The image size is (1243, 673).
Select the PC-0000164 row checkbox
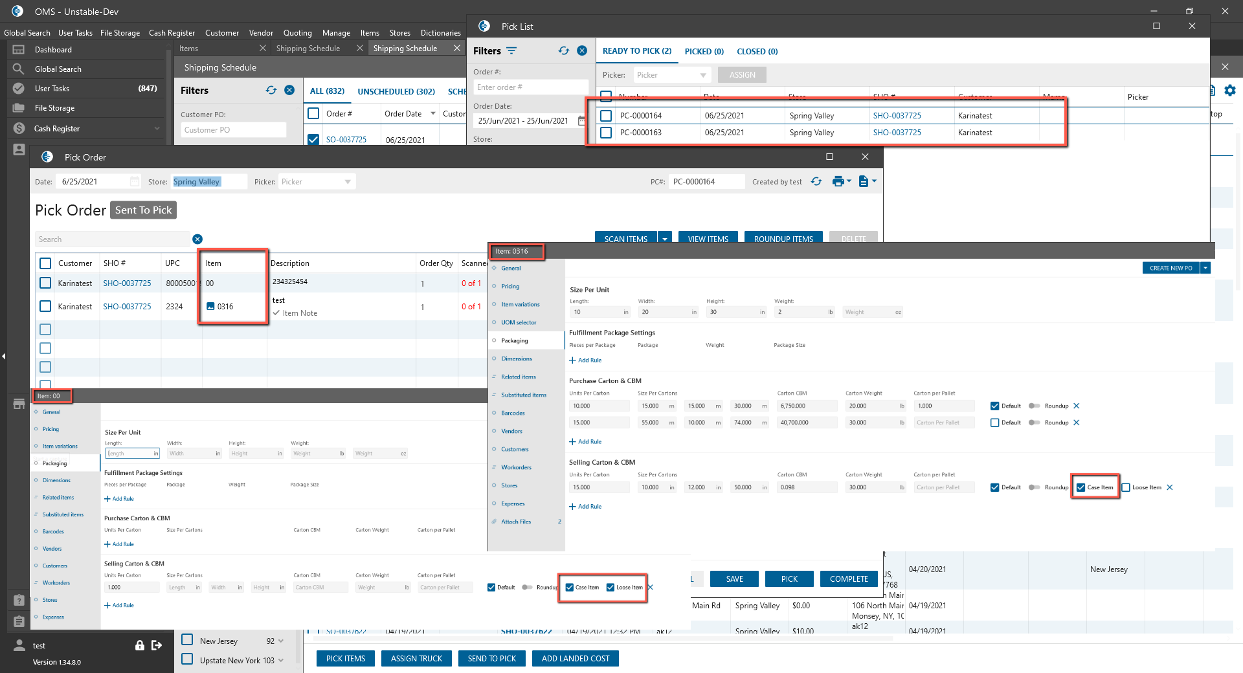tap(606, 116)
